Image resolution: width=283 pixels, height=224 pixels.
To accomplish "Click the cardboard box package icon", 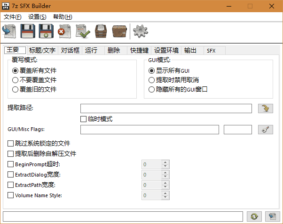I will (119, 31).
